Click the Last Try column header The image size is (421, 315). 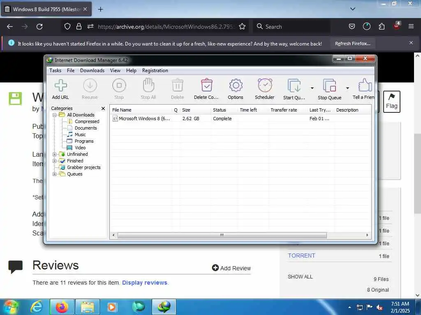pos(321,110)
